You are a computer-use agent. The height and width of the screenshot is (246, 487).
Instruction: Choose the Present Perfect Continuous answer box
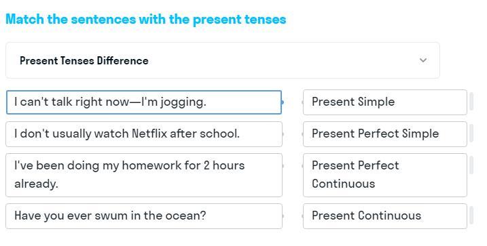point(385,175)
